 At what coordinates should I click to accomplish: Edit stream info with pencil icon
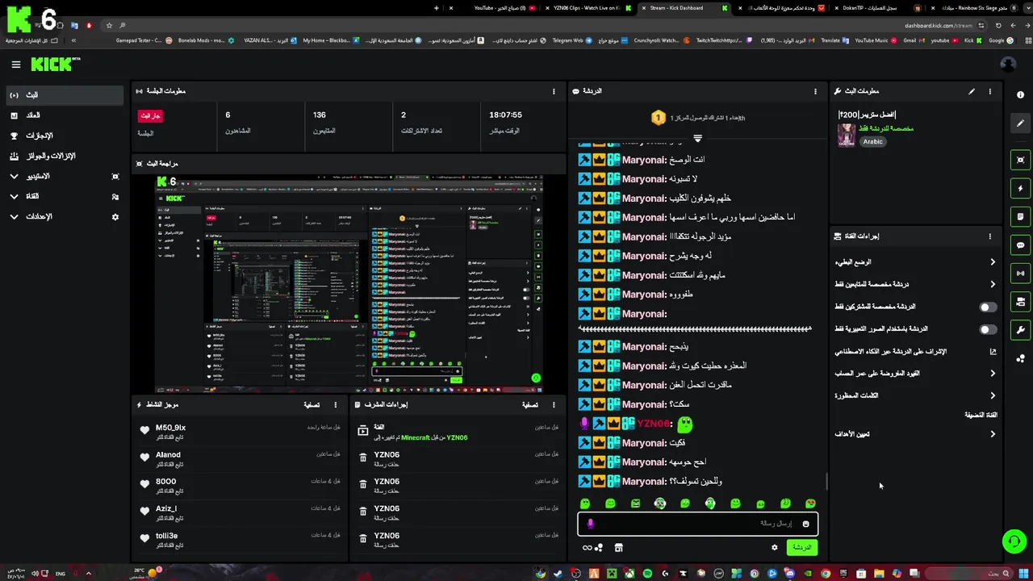[x=972, y=91]
